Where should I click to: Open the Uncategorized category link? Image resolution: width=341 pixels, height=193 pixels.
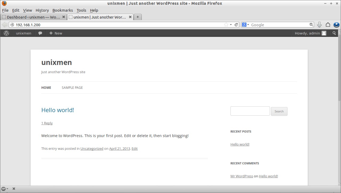(x=92, y=148)
